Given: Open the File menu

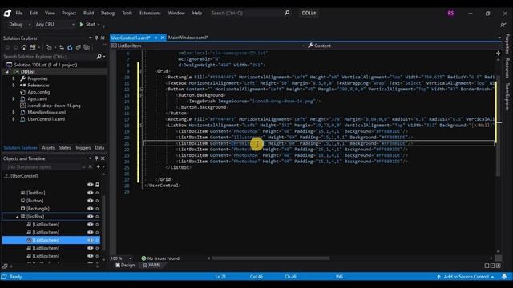Looking at the screenshot, I should point(19,13).
